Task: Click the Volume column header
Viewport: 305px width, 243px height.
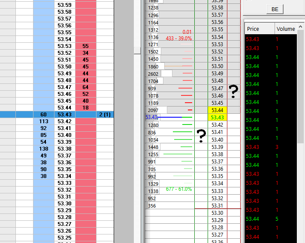Action: point(286,29)
